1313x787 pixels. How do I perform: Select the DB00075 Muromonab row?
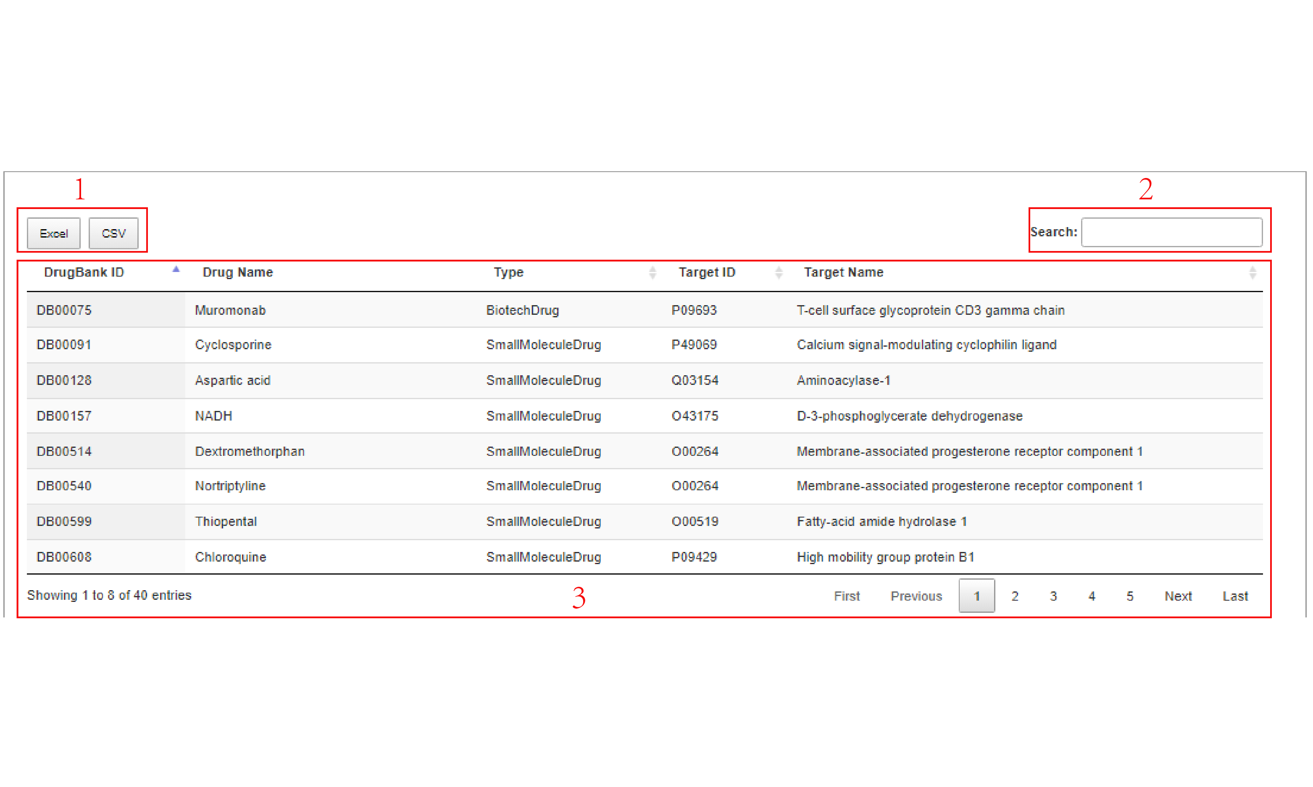[64, 310]
